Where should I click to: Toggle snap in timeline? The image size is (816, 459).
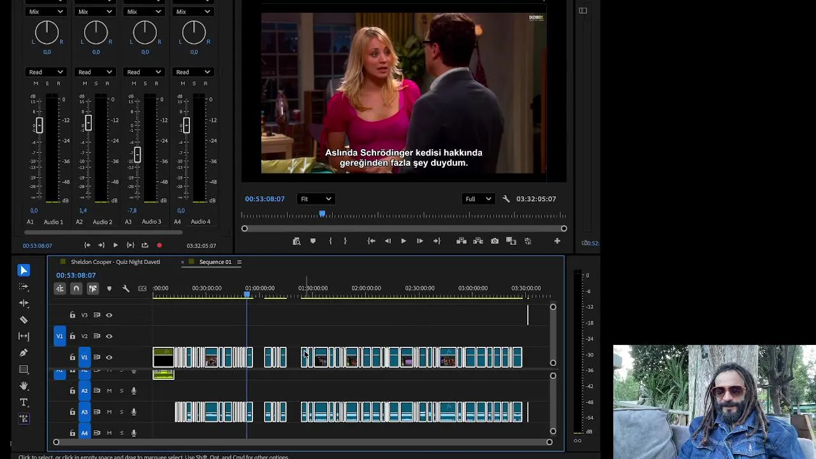pos(76,289)
